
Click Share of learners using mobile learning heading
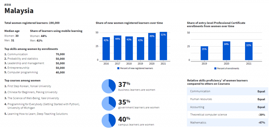point(56,31)
